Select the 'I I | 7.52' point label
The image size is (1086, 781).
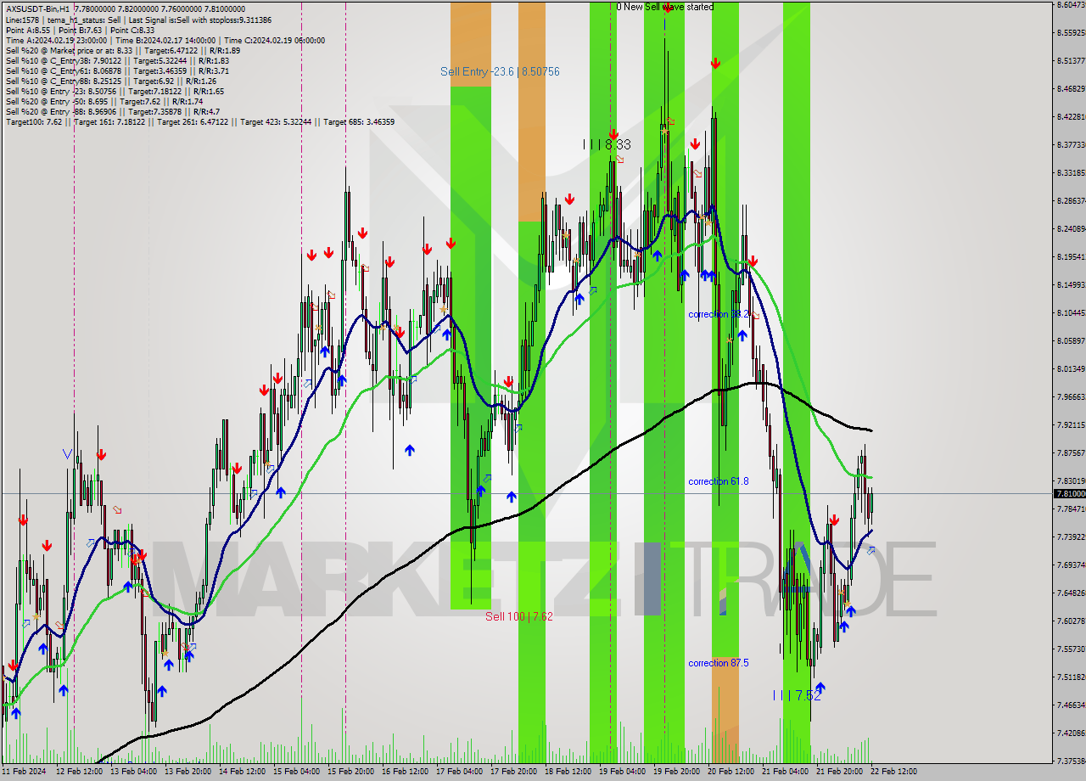tap(797, 695)
